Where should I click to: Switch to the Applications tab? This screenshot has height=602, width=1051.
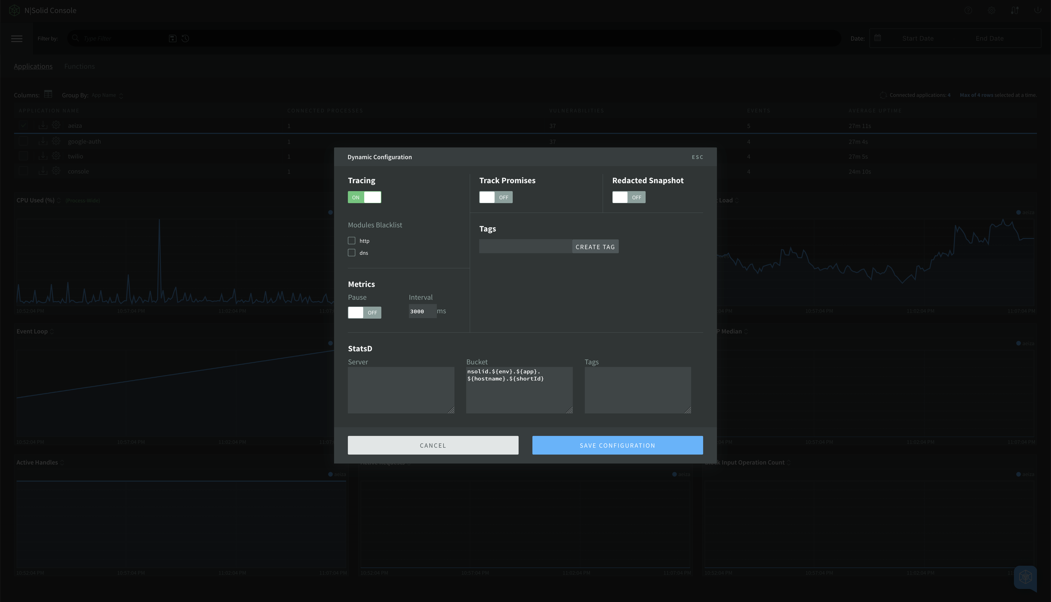[33, 66]
